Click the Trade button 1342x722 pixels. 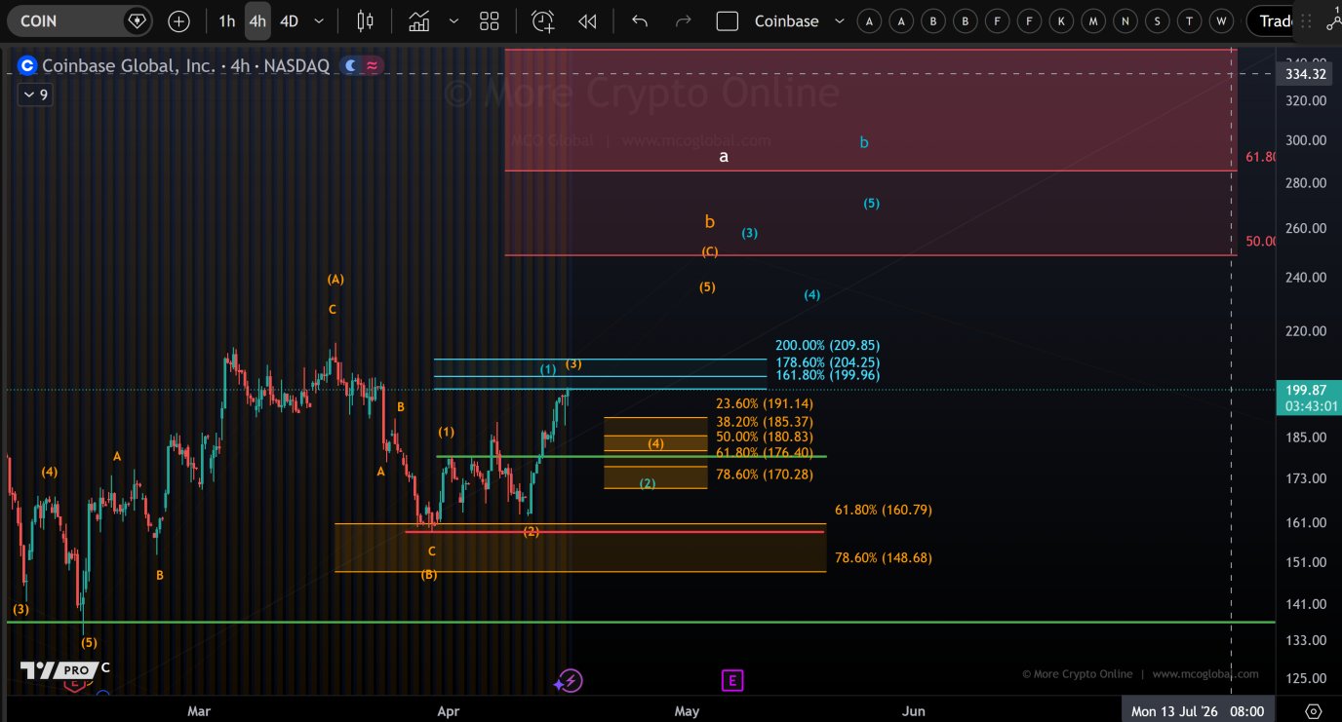[1278, 20]
